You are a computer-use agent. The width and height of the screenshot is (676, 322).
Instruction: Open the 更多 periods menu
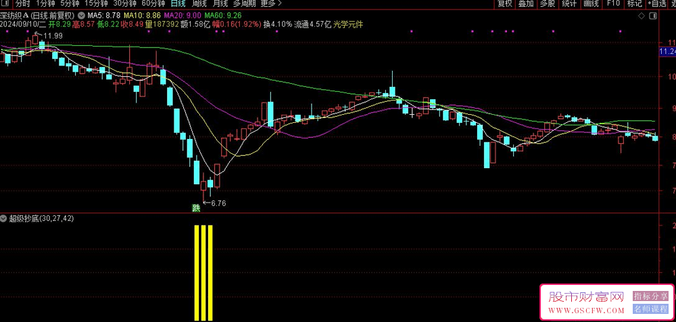[271, 4]
